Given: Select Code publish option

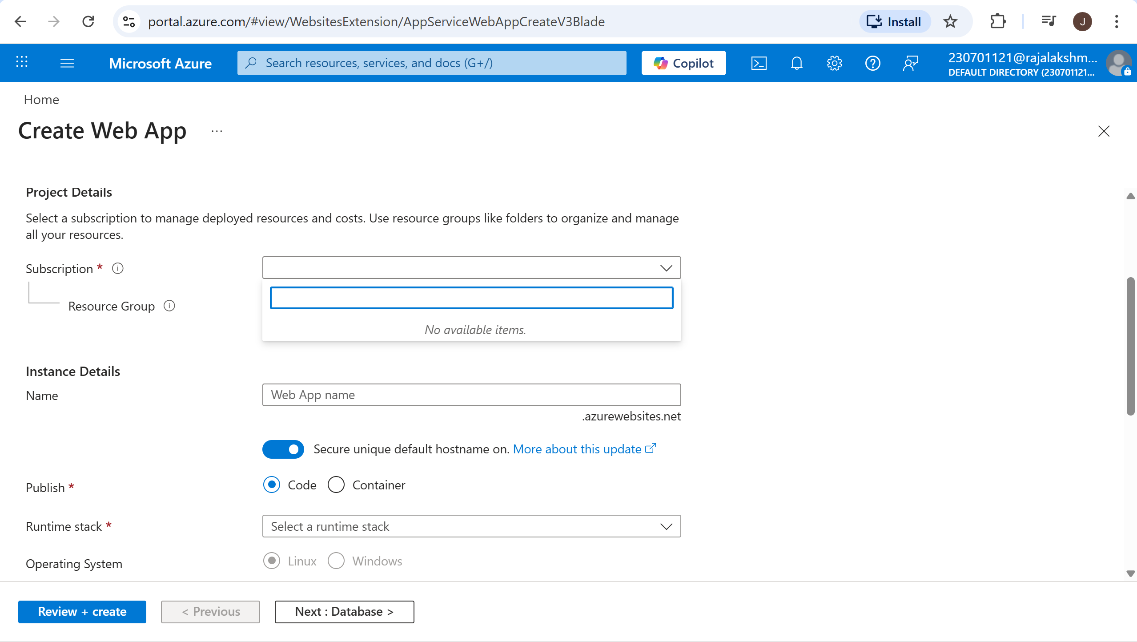Looking at the screenshot, I should click(272, 485).
